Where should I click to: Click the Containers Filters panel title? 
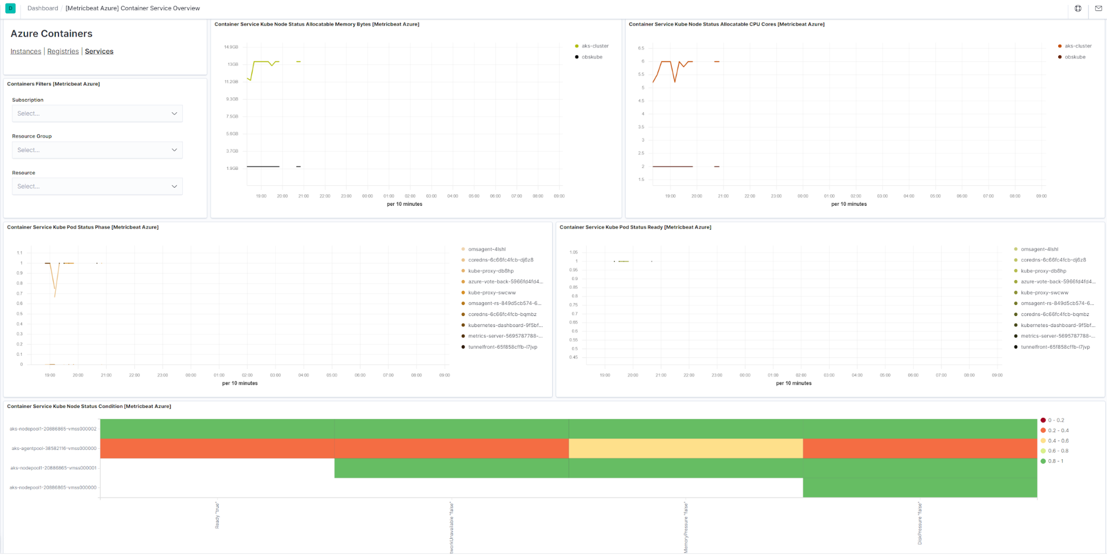click(x=53, y=84)
